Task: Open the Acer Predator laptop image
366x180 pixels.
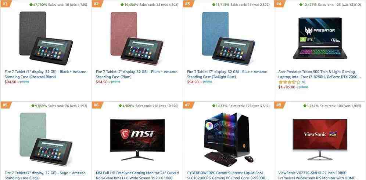Action: pos(320,38)
